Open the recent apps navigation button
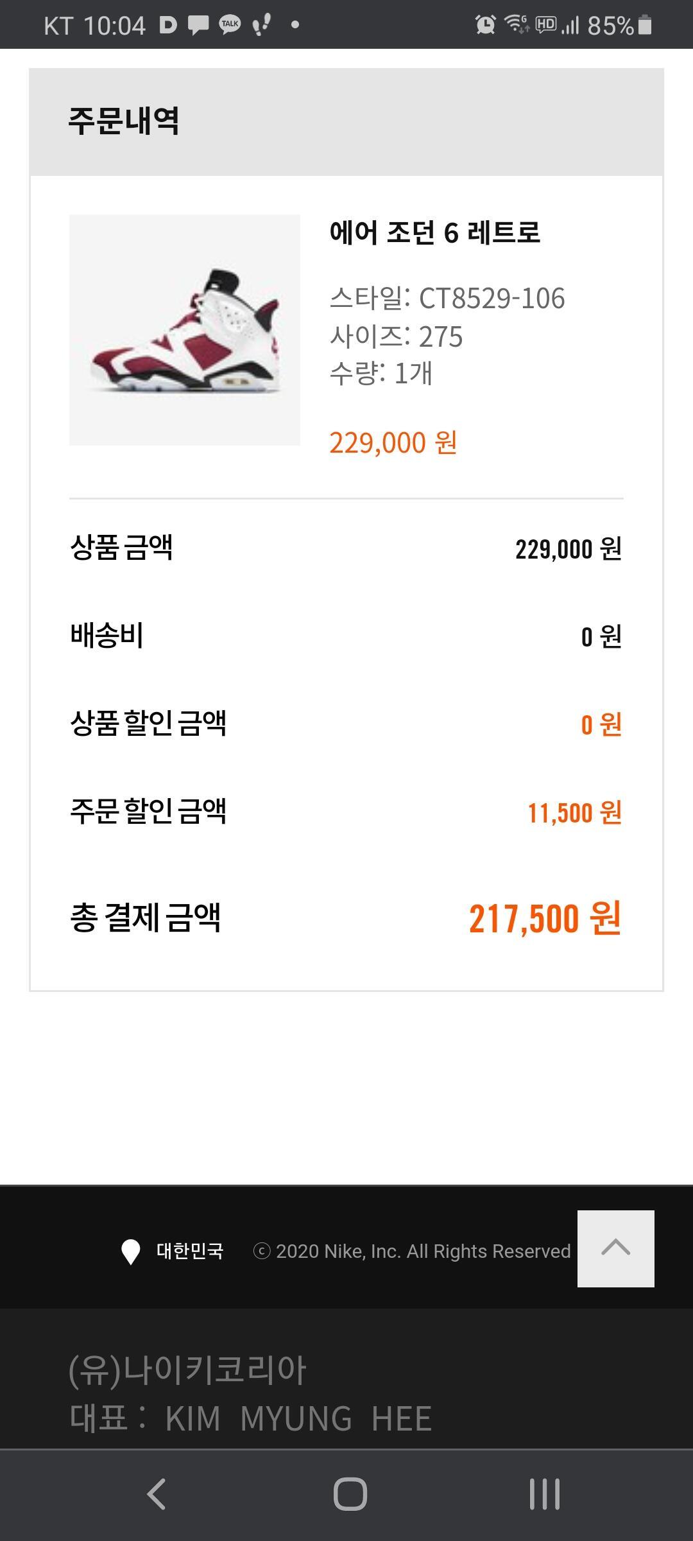Image resolution: width=693 pixels, height=1541 pixels. coord(544,1493)
